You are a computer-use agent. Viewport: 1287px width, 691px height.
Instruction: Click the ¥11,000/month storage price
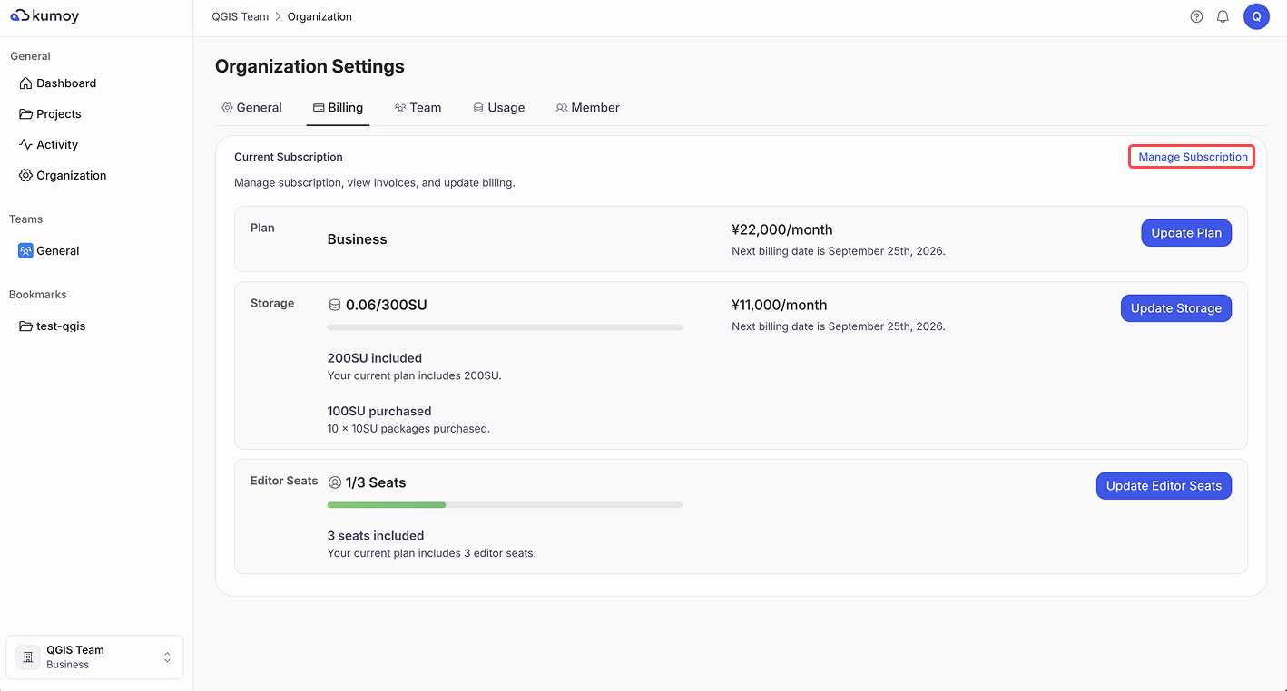[780, 306]
